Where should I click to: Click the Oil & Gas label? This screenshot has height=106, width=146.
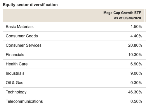coord(15,83)
